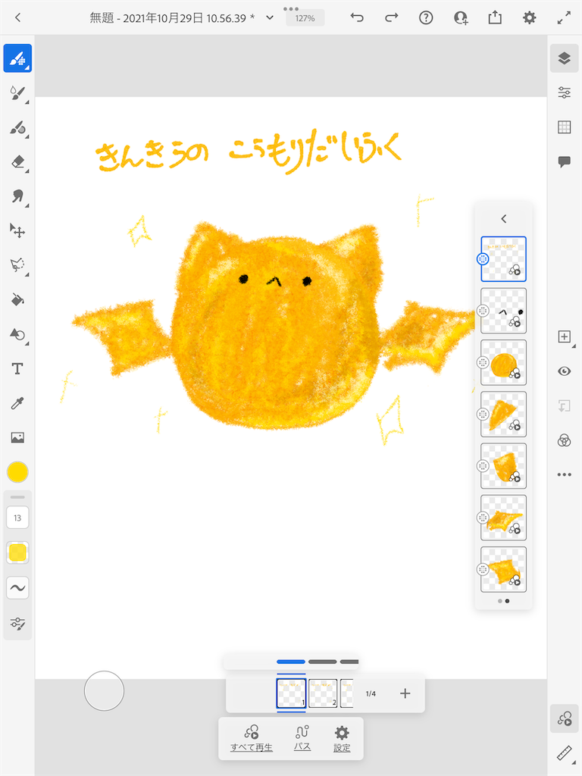
Task: Select the Move transform tool
Action: pyautogui.click(x=18, y=231)
